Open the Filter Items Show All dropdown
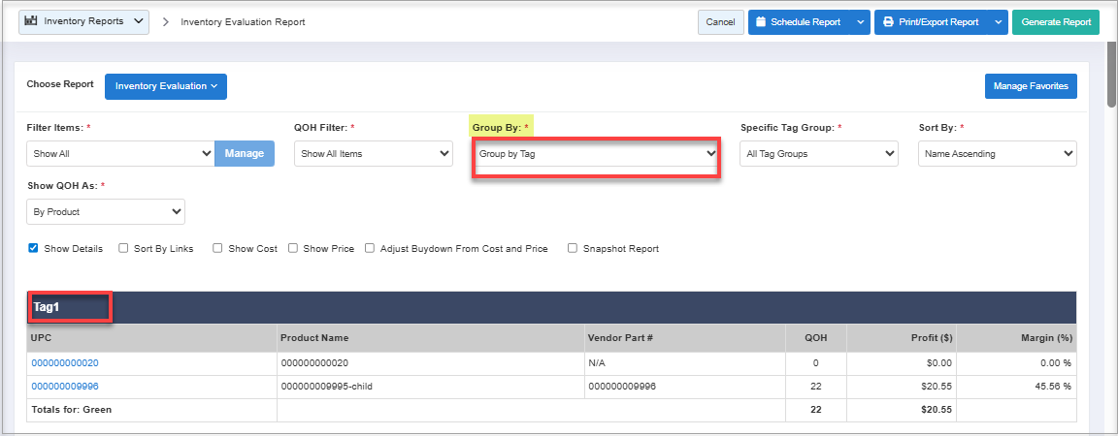Screen dimensions: 1118x436 (x=120, y=153)
